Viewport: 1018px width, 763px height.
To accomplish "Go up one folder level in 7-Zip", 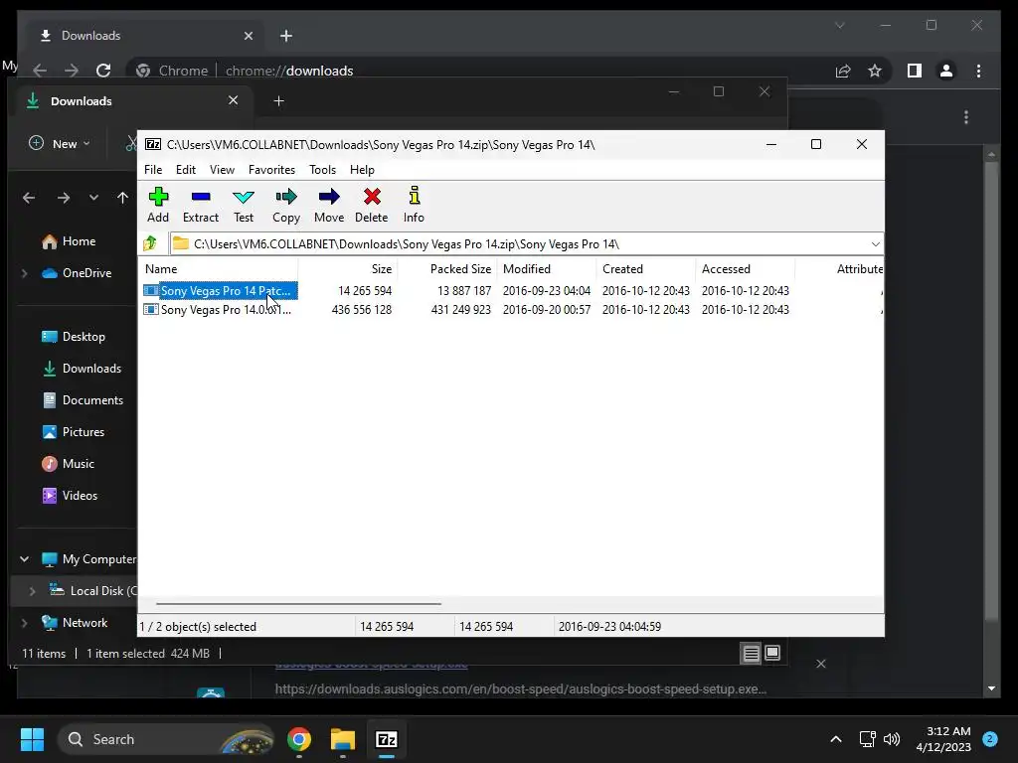I will click(151, 243).
